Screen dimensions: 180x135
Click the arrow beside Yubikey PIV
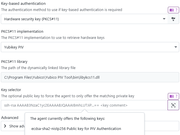point(176,47)
